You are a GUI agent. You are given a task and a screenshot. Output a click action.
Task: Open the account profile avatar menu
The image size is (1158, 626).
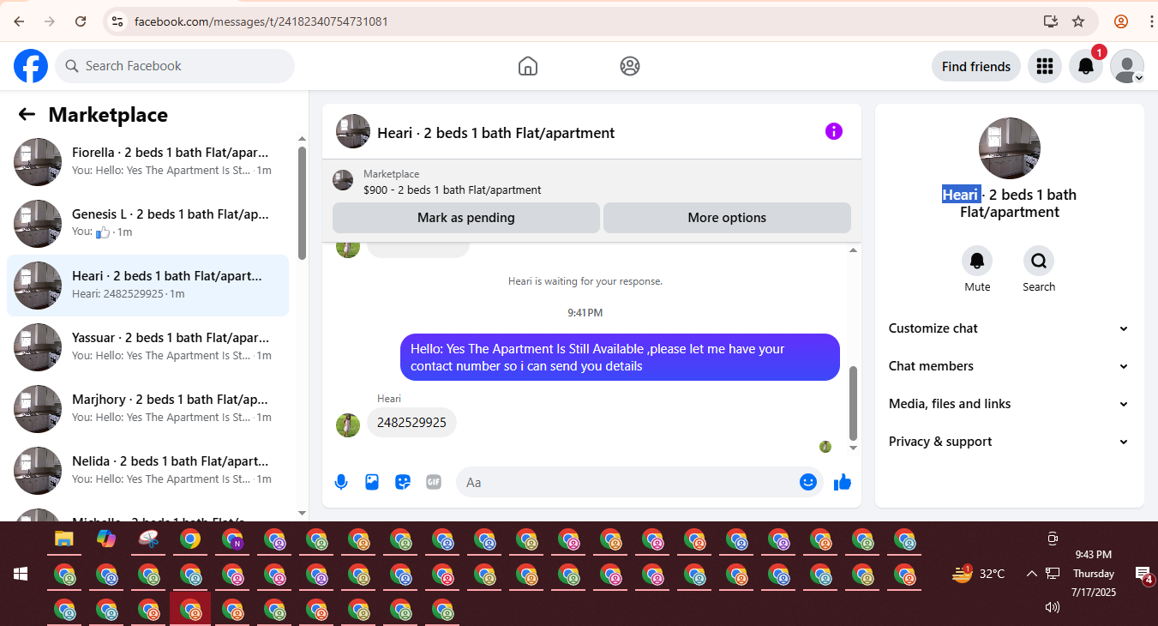click(1127, 66)
